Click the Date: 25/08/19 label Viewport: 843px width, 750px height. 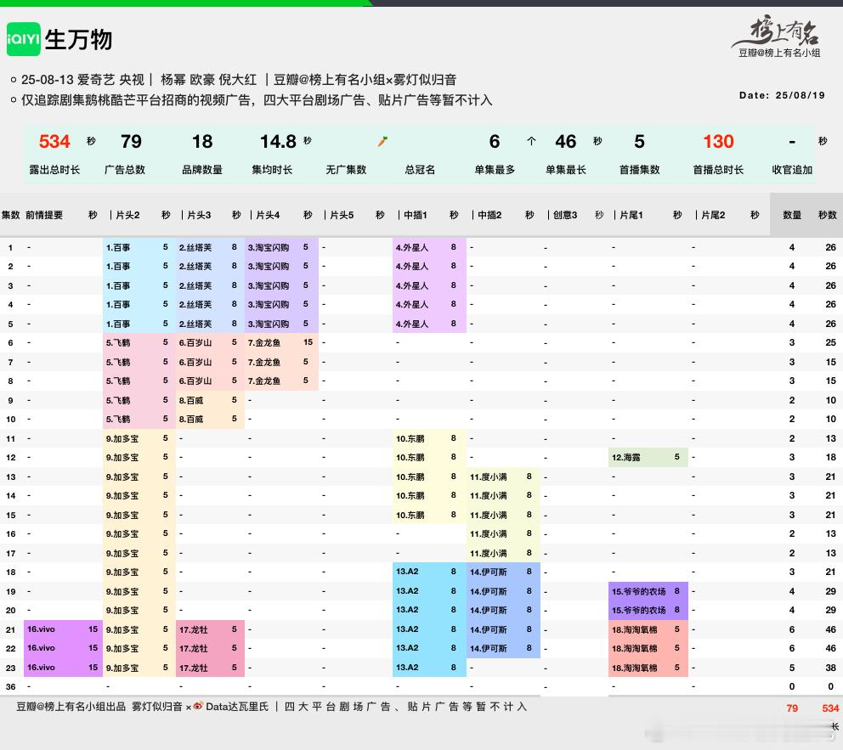click(782, 95)
